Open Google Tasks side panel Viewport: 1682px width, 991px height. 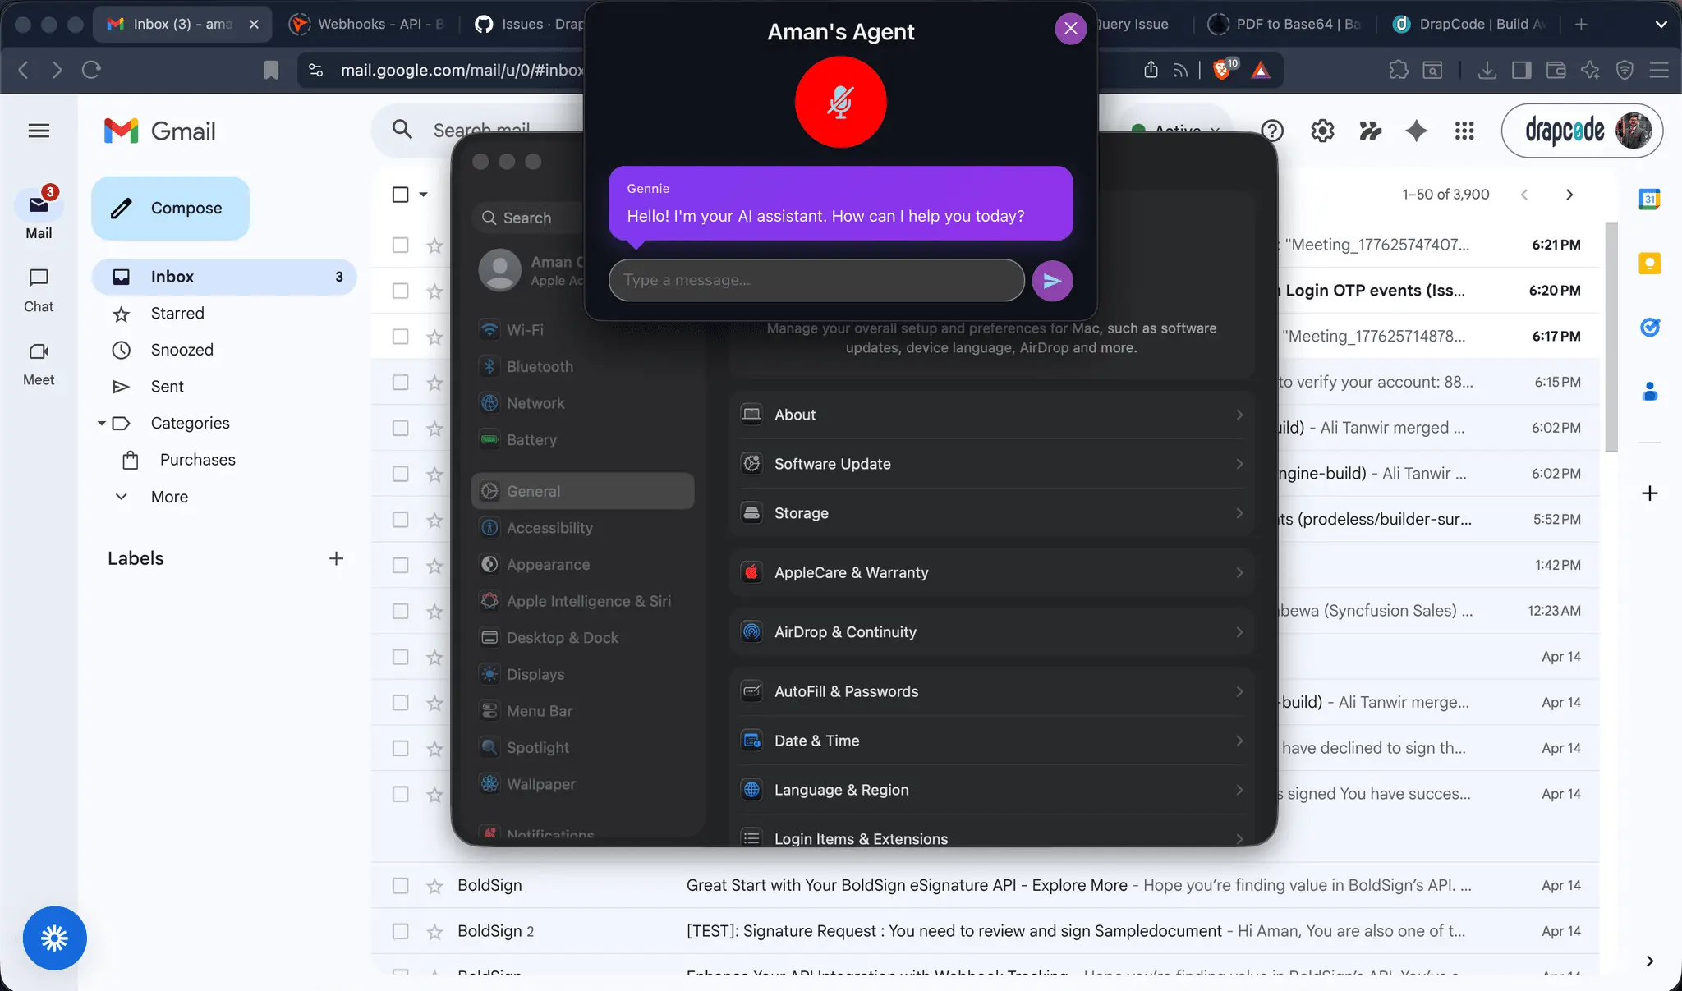1649,328
